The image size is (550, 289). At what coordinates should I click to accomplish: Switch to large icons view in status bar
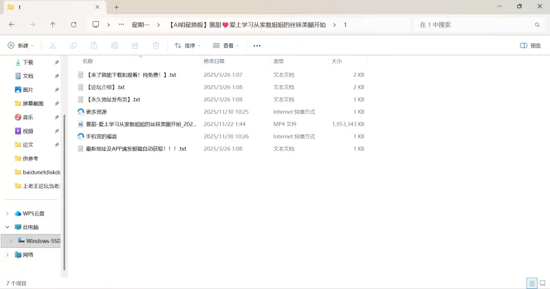coord(542,283)
